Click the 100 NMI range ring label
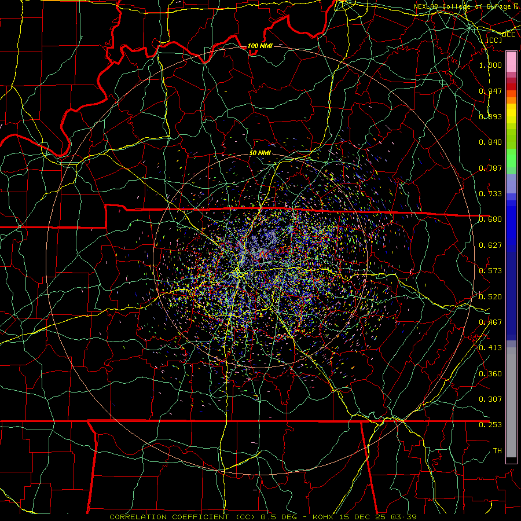This screenshot has width=521, height=521. tap(260, 46)
